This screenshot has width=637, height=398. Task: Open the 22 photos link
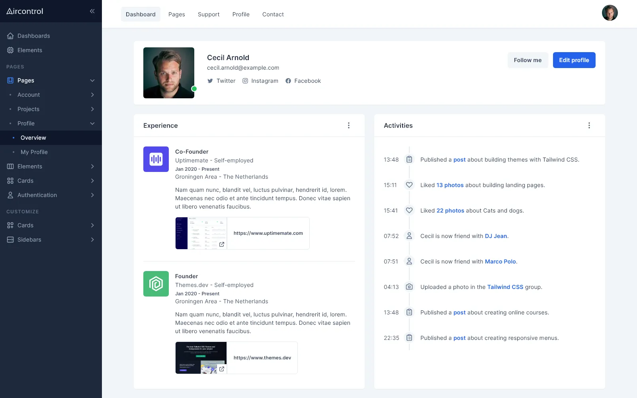(450, 211)
